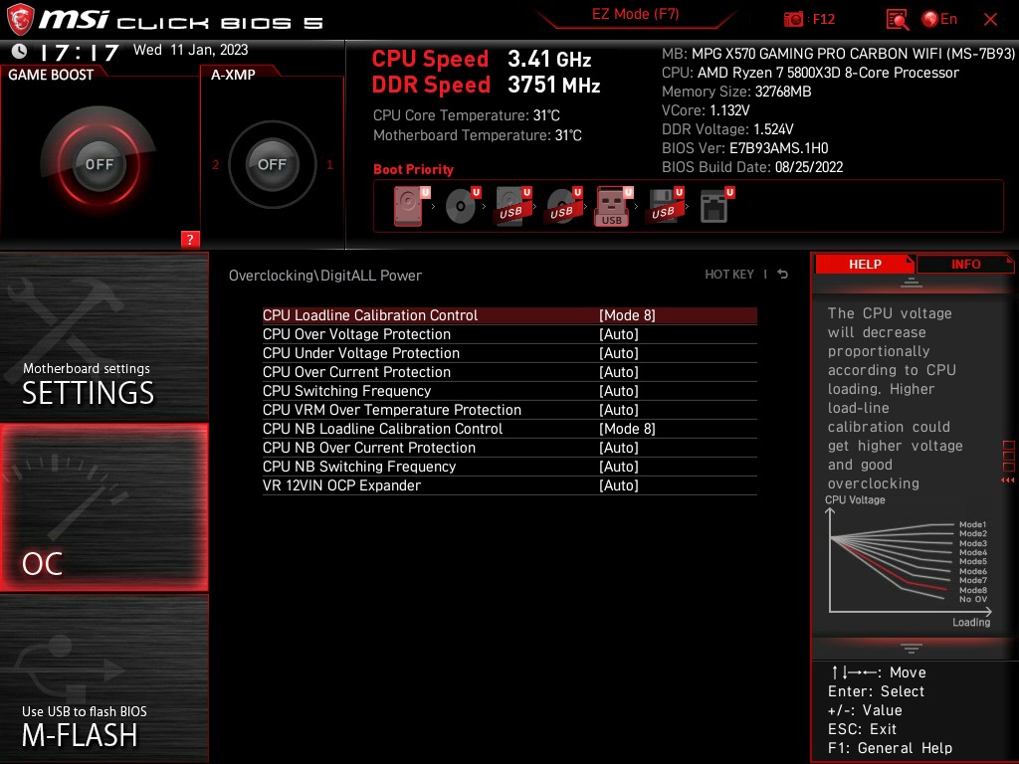Click the Overclocking\DigitALL Power breadcrumb
The height and width of the screenshot is (764, 1019).
coord(325,276)
